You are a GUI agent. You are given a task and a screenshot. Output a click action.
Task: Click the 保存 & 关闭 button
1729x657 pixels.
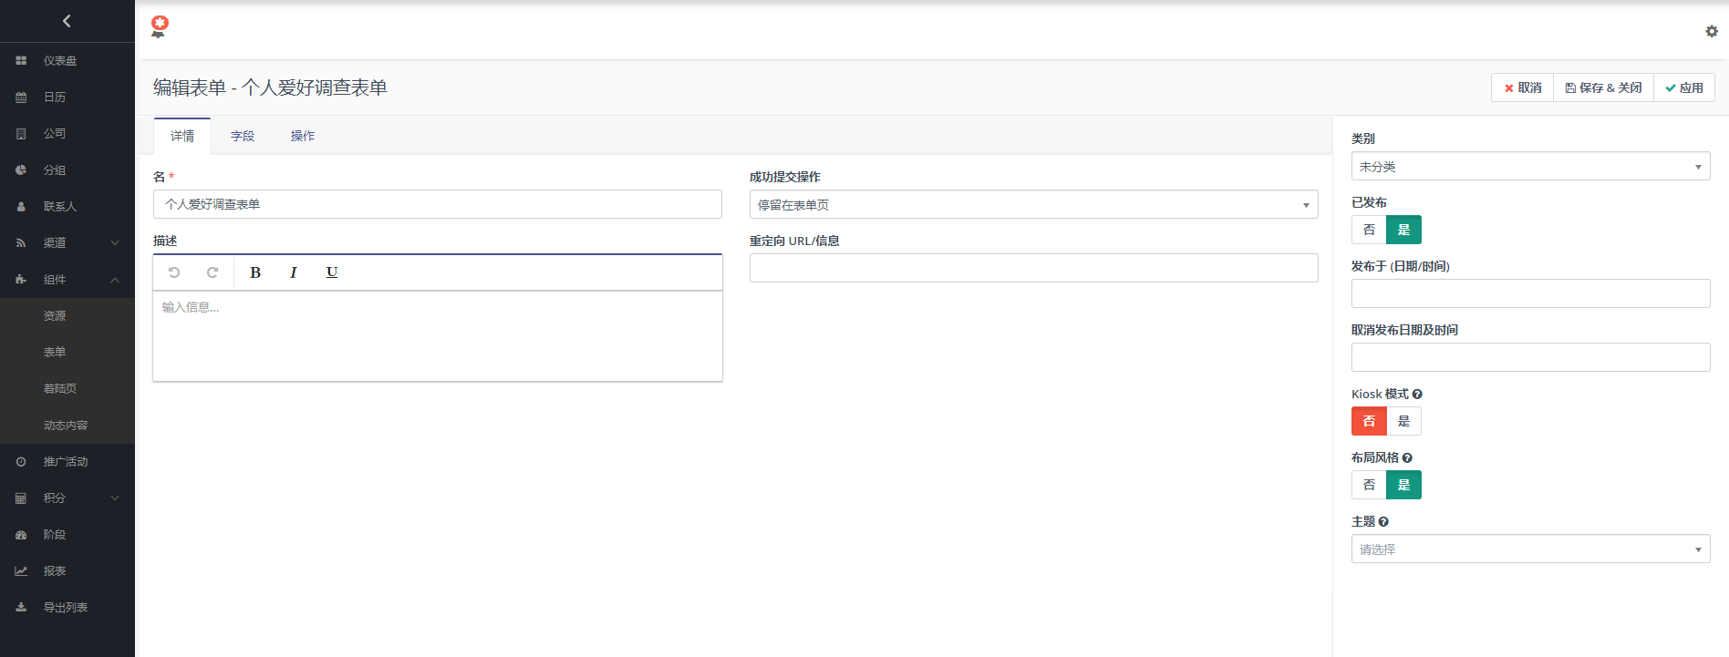[x=1603, y=87]
